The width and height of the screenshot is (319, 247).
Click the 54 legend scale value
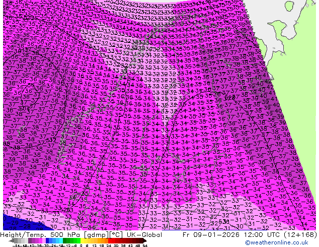pyautogui.click(x=145, y=245)
